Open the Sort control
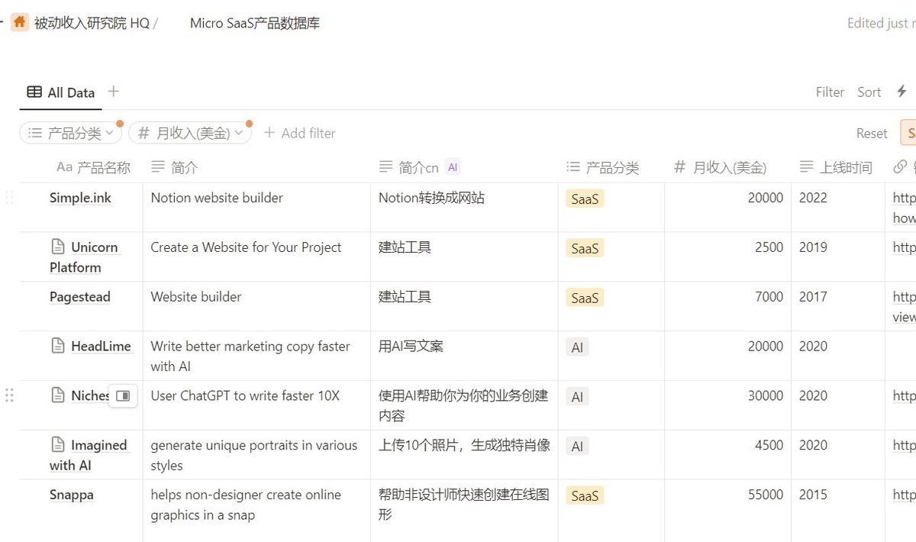 coord(869,92)
